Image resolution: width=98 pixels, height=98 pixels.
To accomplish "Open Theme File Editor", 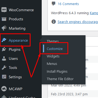I will tap(60, 79).
